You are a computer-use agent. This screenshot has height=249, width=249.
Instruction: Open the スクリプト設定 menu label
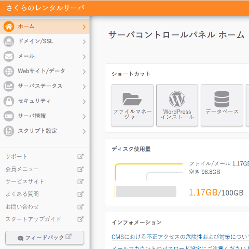tap(37, 131)
